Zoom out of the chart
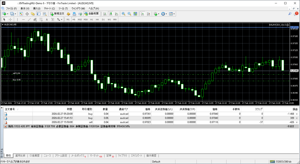 coord(129,14)
